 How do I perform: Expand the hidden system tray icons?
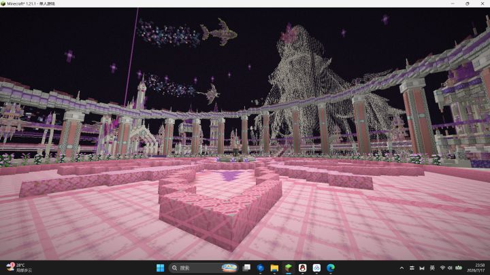(402, 268)
